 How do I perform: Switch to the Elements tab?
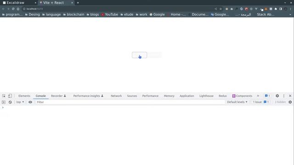click(x=24, y=96)
